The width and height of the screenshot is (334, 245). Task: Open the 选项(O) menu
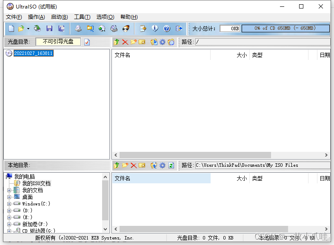click(x=105, y=17)
